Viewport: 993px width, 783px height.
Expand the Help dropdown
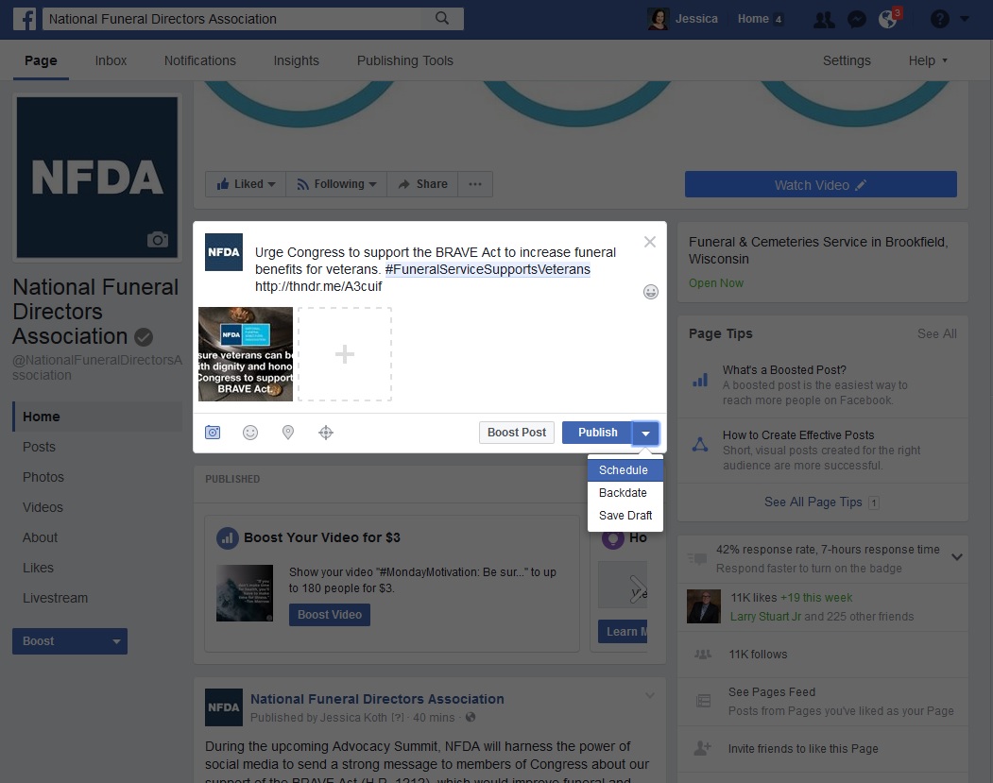[928, 60]
